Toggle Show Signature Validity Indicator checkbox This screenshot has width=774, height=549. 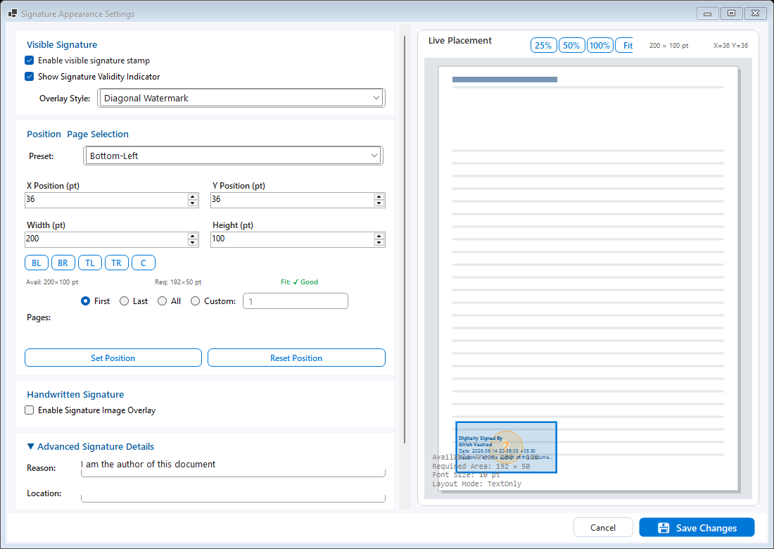click(x=30, y=77)
